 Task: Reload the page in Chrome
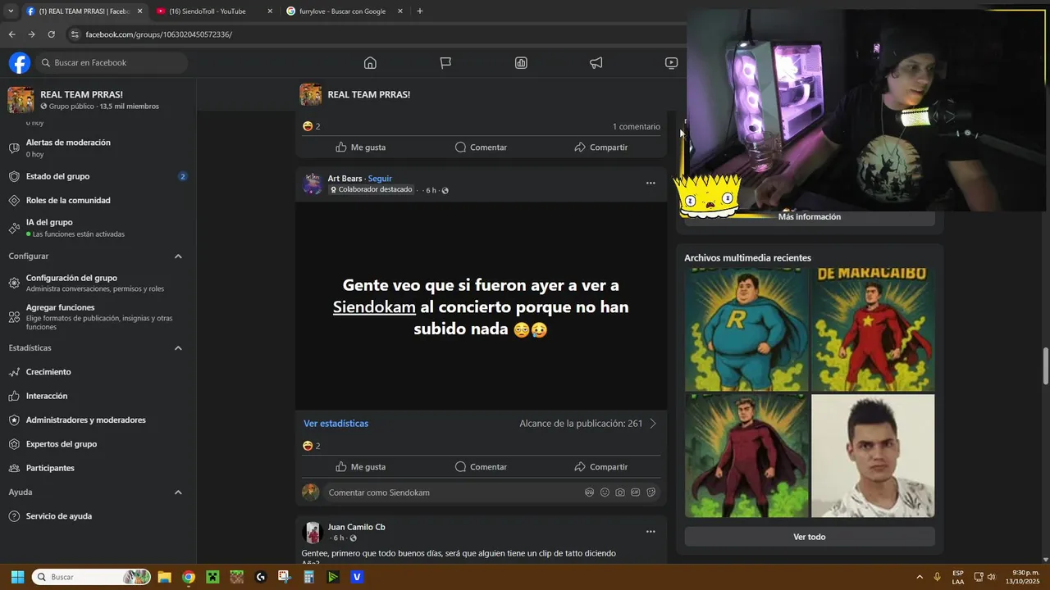tap(51, 34)
